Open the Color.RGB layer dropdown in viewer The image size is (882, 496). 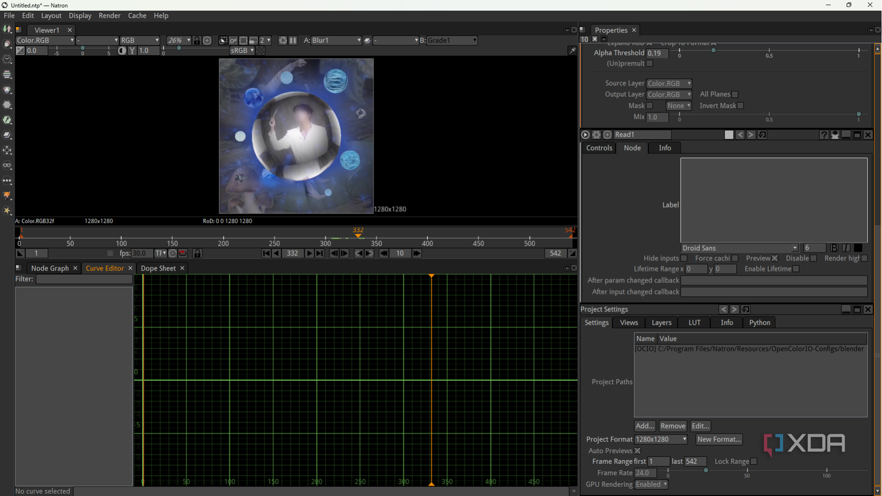[45, 41]
